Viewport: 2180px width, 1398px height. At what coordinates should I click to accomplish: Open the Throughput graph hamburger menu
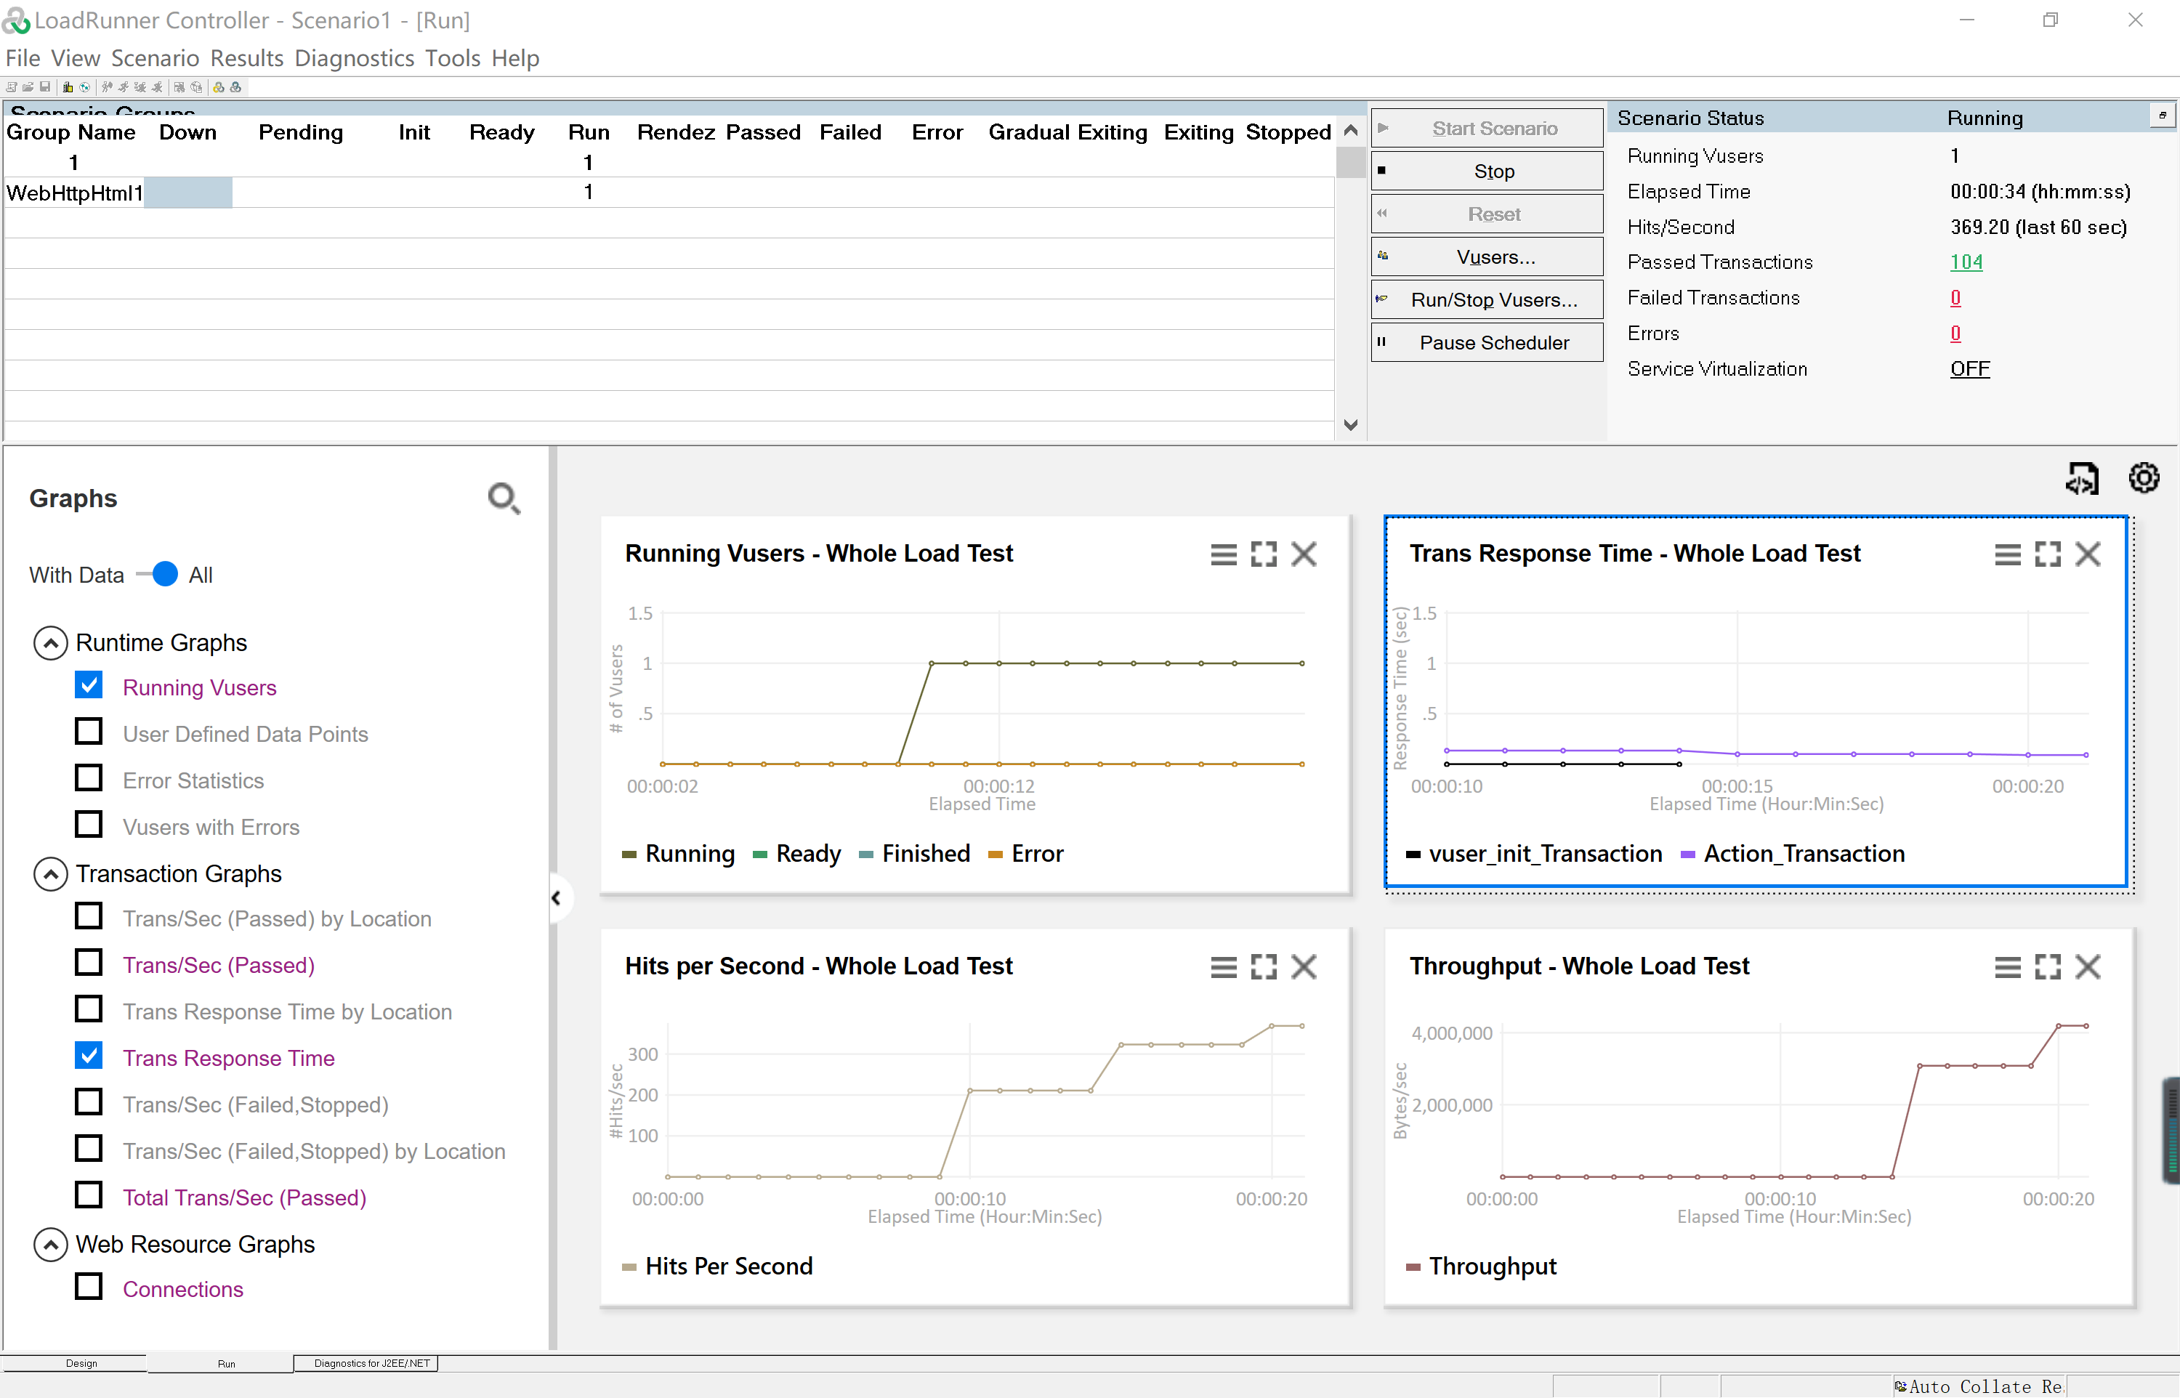pyautogui.click(x=2008, y=967)
